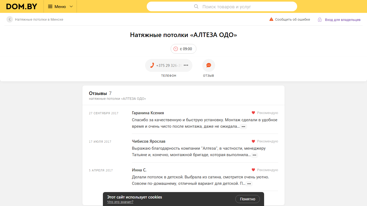Click Рекомендую on Гаранина Ксения review
Screen dimensions: 367x206
(x=268, y=113)
